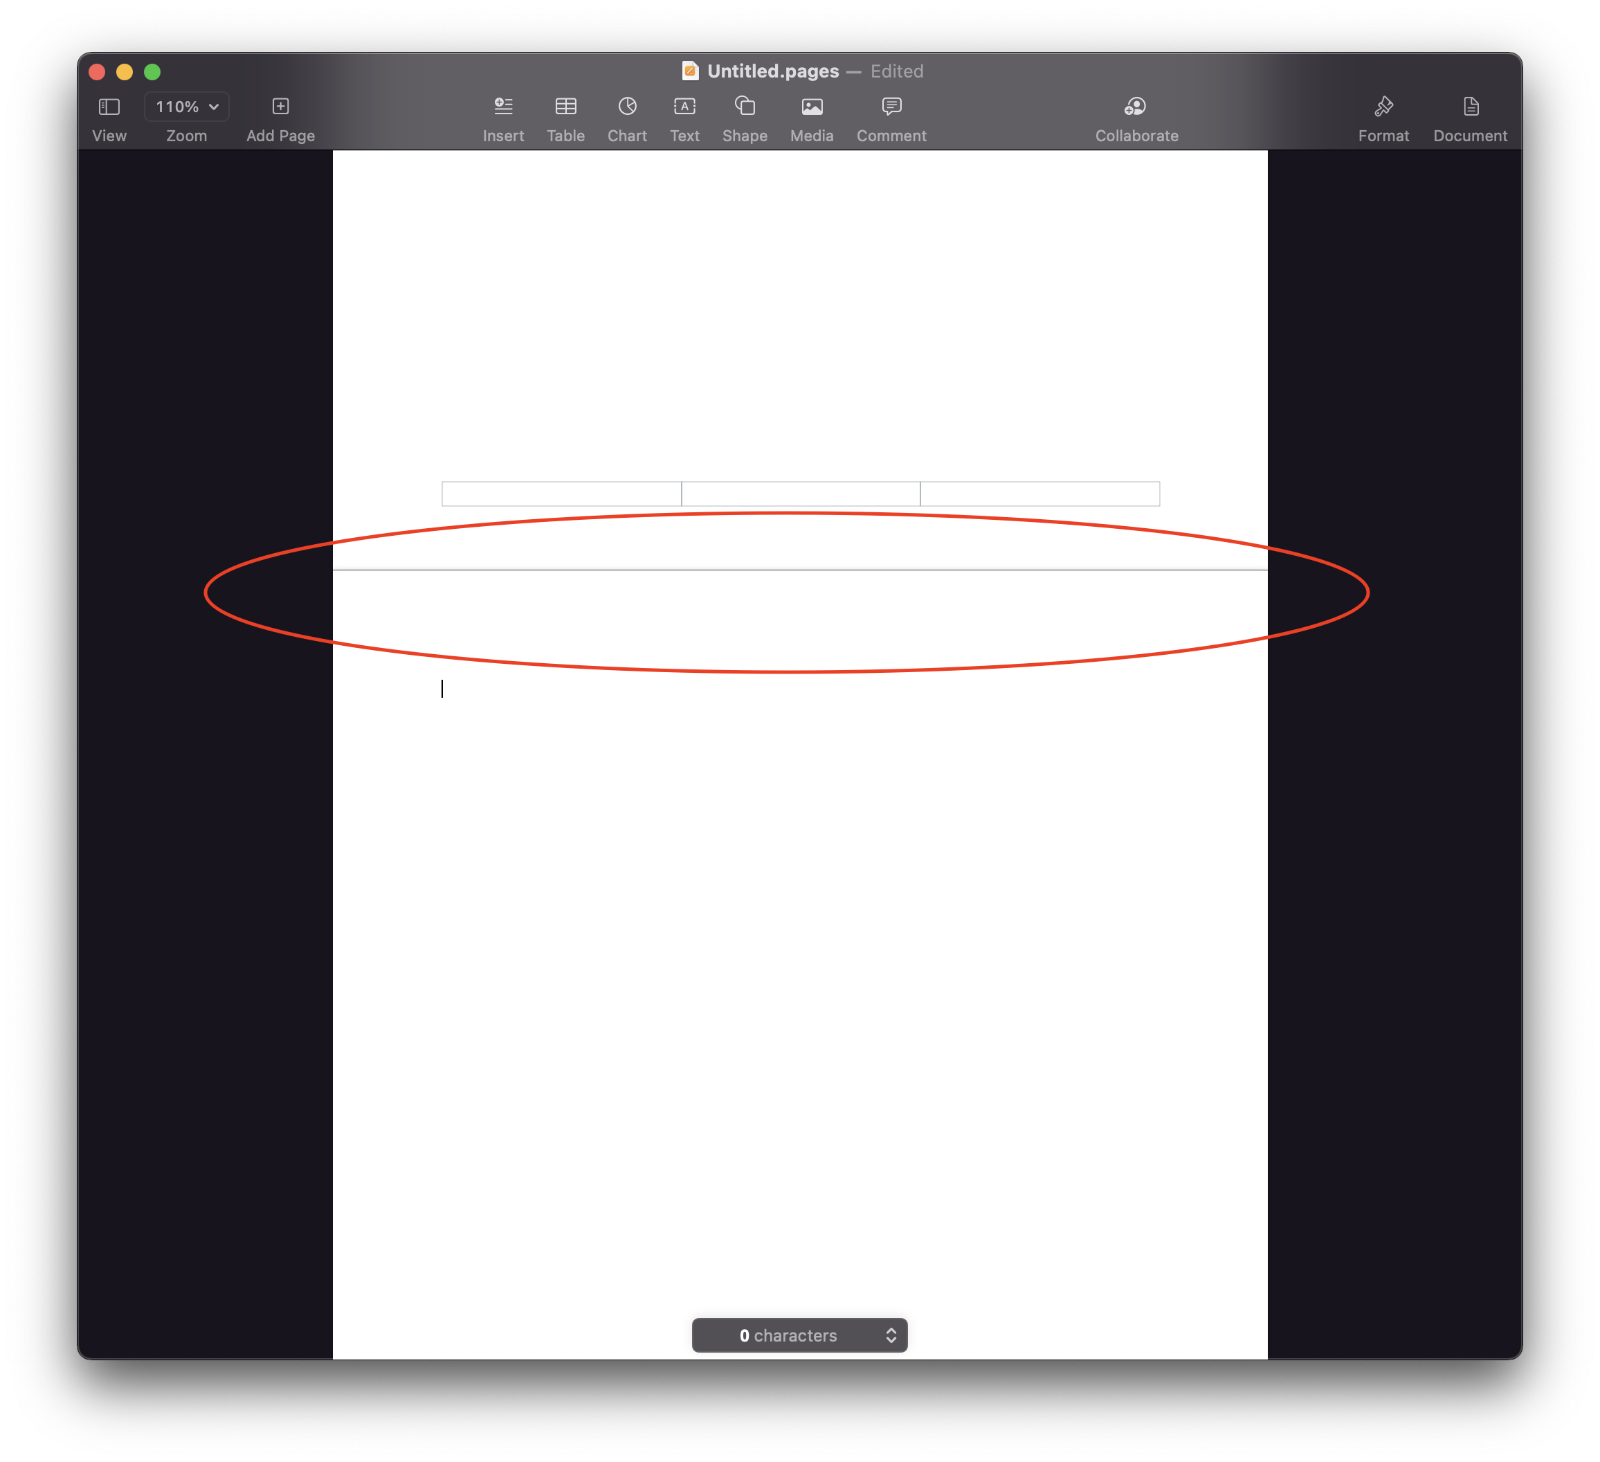Open the characters count stepper menu

891,1335
